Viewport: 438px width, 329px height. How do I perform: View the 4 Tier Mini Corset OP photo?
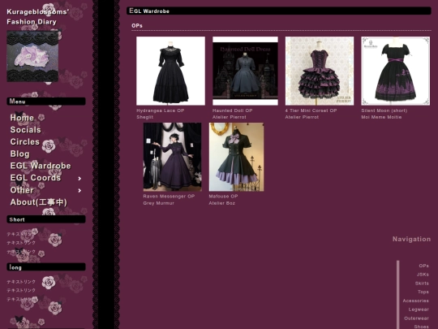[320, 71]
